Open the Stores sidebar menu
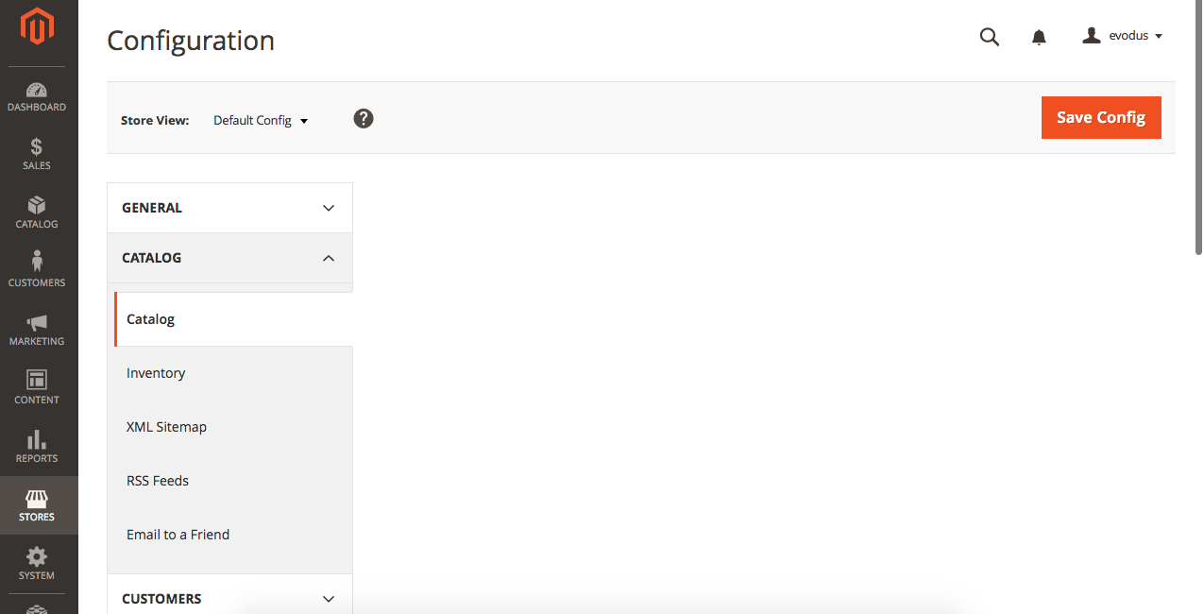 coord(37,503)
